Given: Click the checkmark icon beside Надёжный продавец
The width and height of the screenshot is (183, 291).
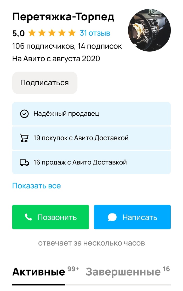Looking at the screenshot, I should point(24,114).
